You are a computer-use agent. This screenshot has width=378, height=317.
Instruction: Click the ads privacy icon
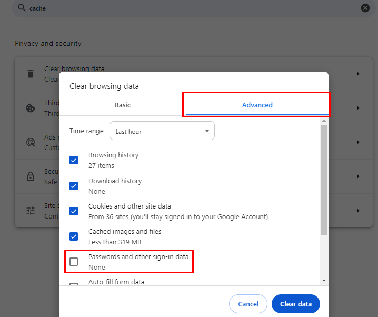point(31,142)
